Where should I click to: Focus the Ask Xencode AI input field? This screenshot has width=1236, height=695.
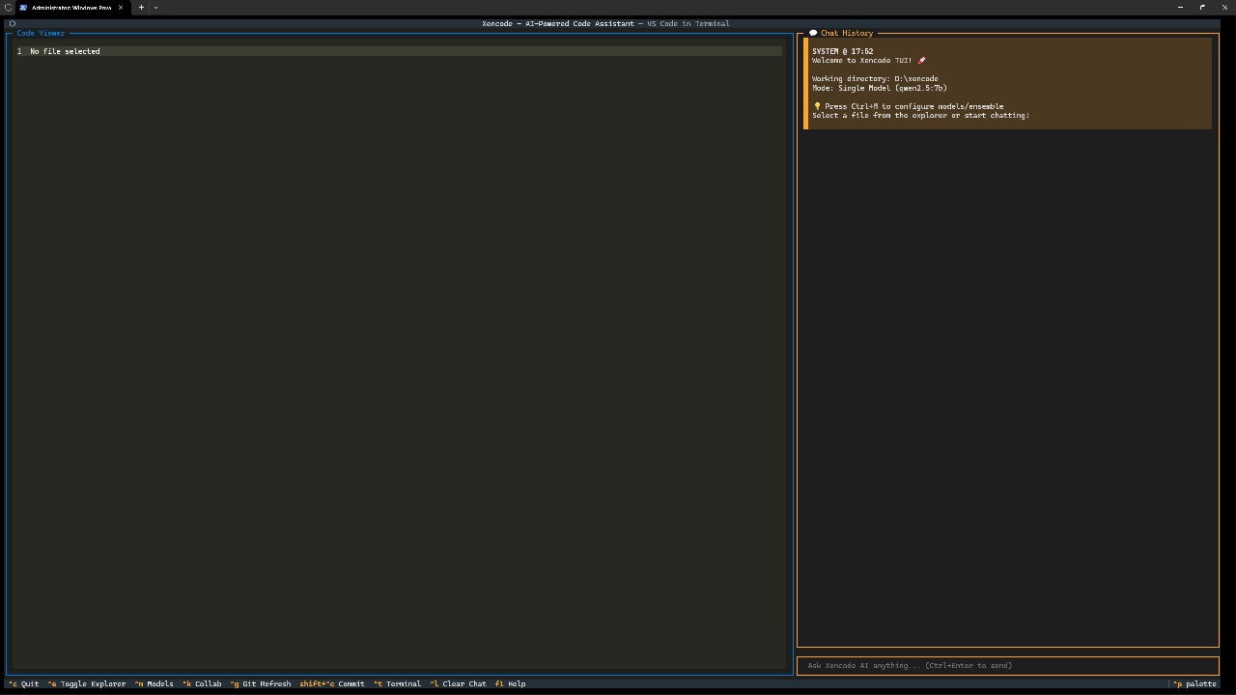1007,665
